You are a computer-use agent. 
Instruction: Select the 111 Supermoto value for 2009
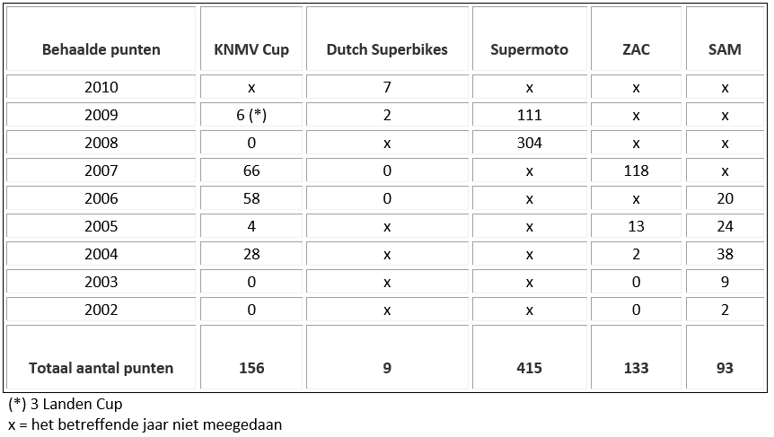coord(529,115)
